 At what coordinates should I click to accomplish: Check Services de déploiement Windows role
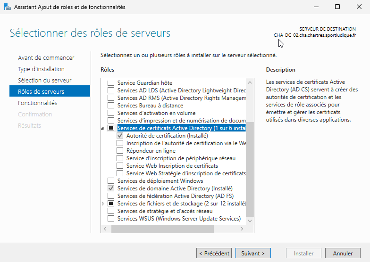tap(111, 181)
